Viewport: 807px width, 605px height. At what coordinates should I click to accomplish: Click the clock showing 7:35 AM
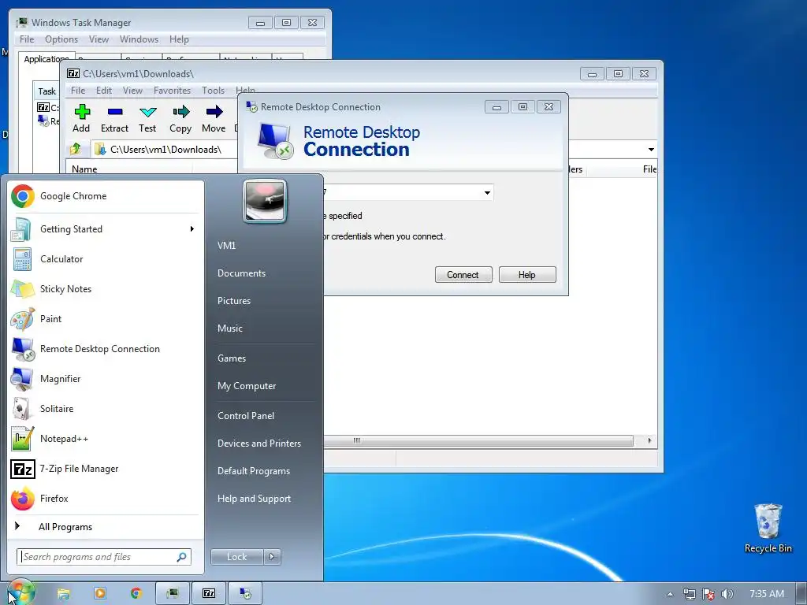tap(766, 594)
